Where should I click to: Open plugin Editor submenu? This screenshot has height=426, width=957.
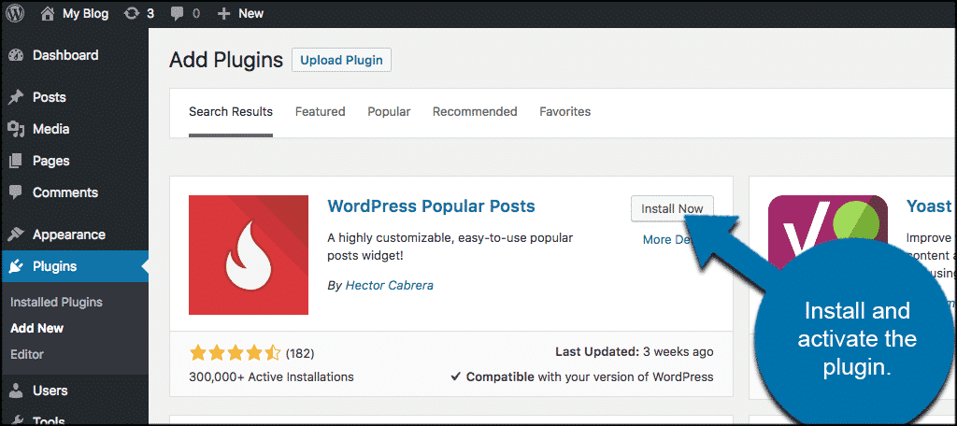pyautogui.click(x=27, y=355)
